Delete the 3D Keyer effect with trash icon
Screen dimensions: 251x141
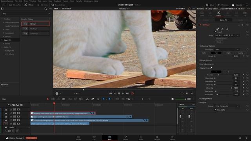tap(242, 25)
